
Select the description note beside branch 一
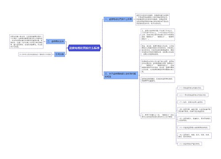pyautogui.click(x=152, y=19)
